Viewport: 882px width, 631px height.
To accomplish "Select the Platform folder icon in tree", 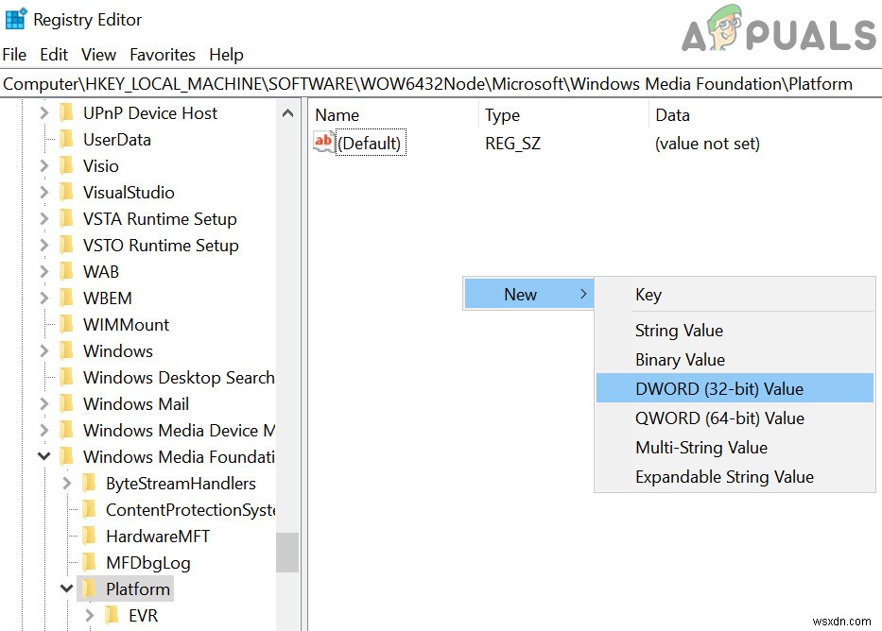I will point(90,588).
